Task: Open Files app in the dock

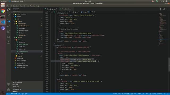Action: pos(3,5)
